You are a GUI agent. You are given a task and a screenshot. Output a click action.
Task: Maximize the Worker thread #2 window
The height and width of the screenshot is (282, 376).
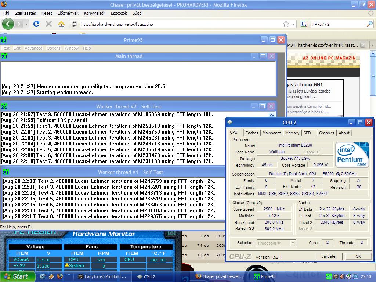[x=263, y=106]
